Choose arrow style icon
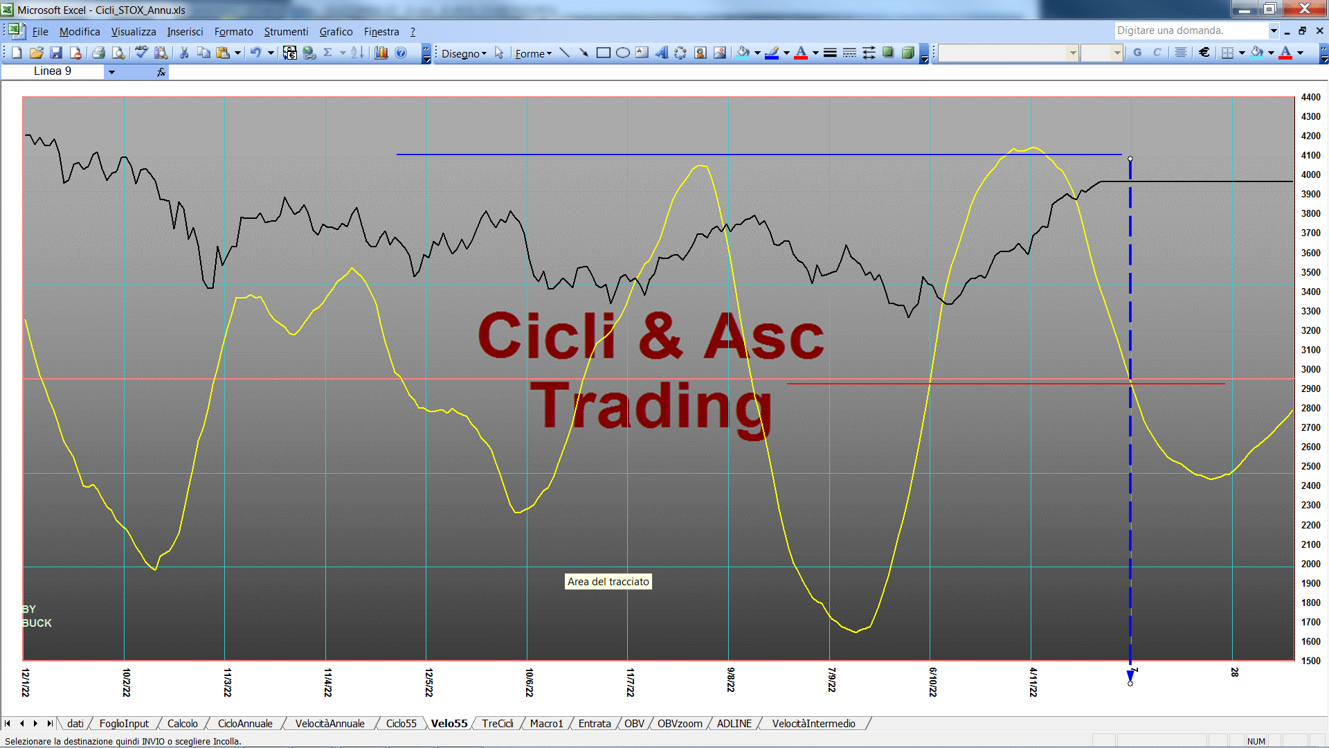1329x748 pixels. pyautogui.click(x=869, y=53)
